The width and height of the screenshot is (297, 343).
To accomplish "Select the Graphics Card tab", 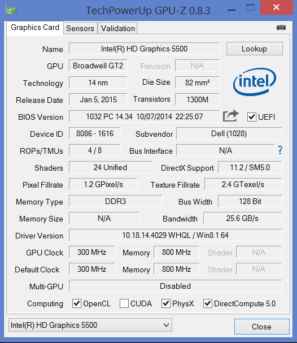I will pos(35,28).
